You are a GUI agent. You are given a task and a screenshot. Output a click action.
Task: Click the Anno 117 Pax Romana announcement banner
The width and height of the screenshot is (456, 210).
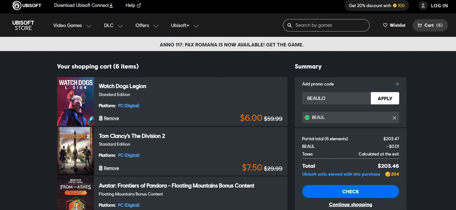[232, 45]
